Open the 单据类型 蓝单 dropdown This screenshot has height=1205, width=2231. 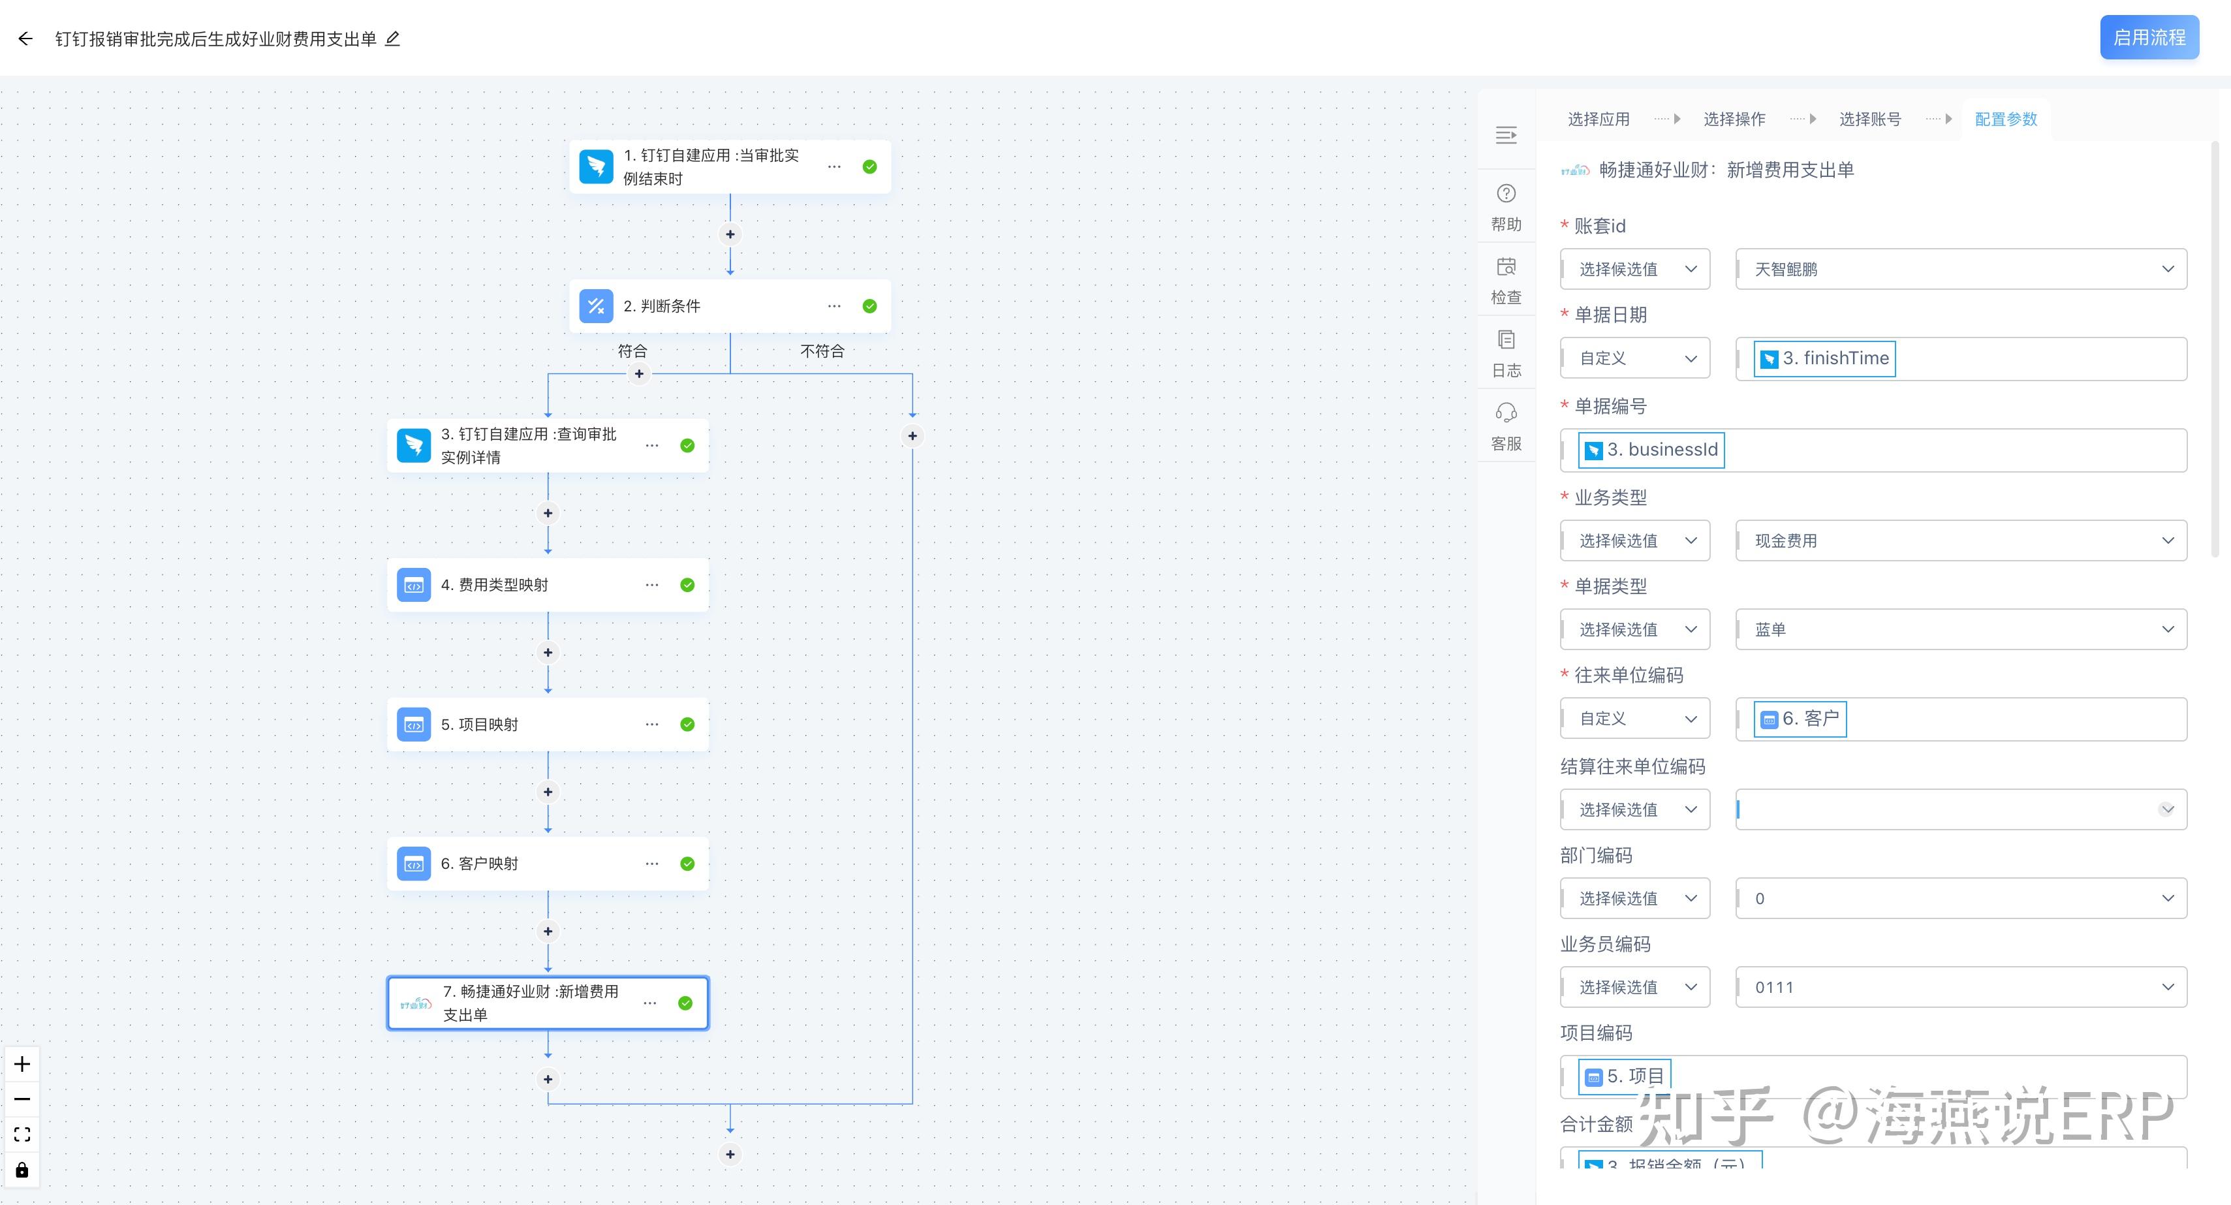click(1960, 630)
